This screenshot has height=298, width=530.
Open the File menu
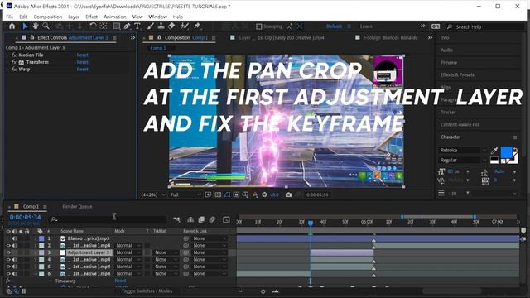click(9, 17)
